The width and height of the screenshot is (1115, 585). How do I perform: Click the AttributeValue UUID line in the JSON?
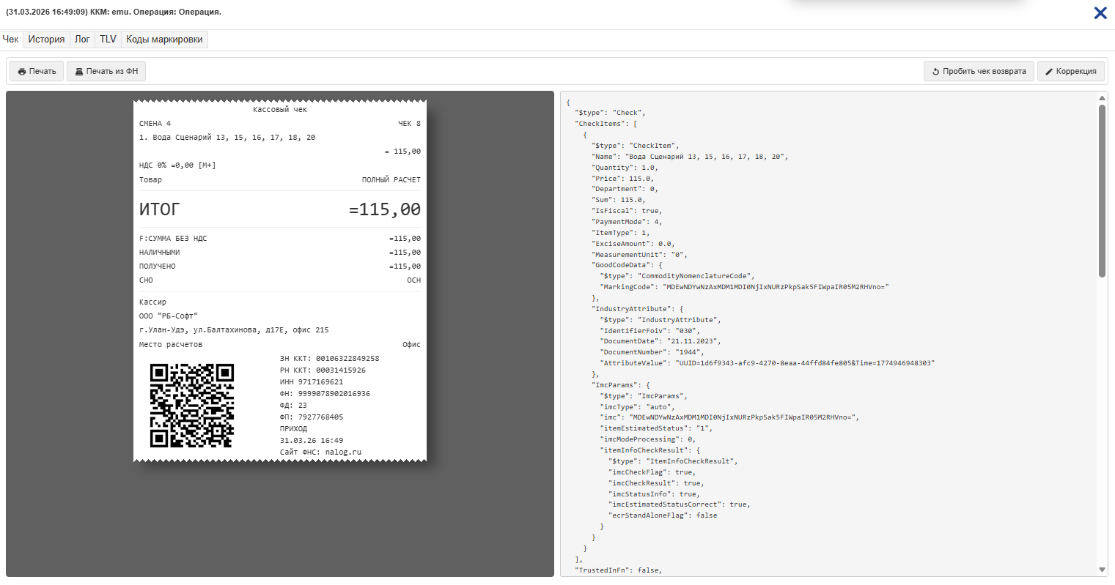point(768,363)
